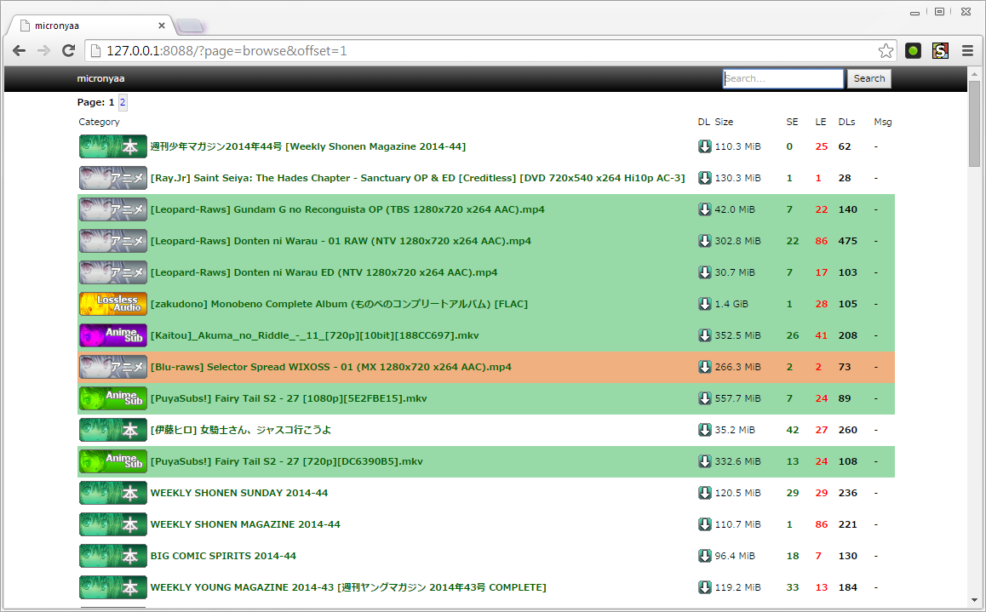Open a new browser tab
Image resolution: width=986 pixels, height=612 pixels.
point(190,26)
